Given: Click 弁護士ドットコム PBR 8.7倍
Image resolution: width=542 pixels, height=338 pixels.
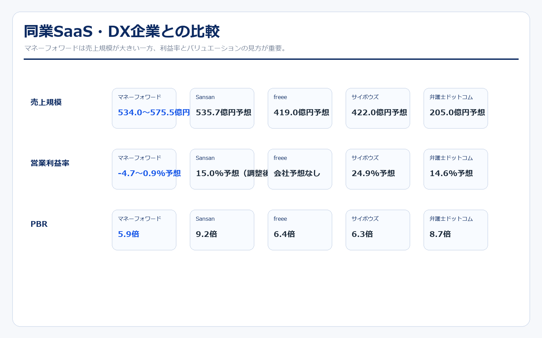Looking at the screenshot, I should click(x=440, y=234).
